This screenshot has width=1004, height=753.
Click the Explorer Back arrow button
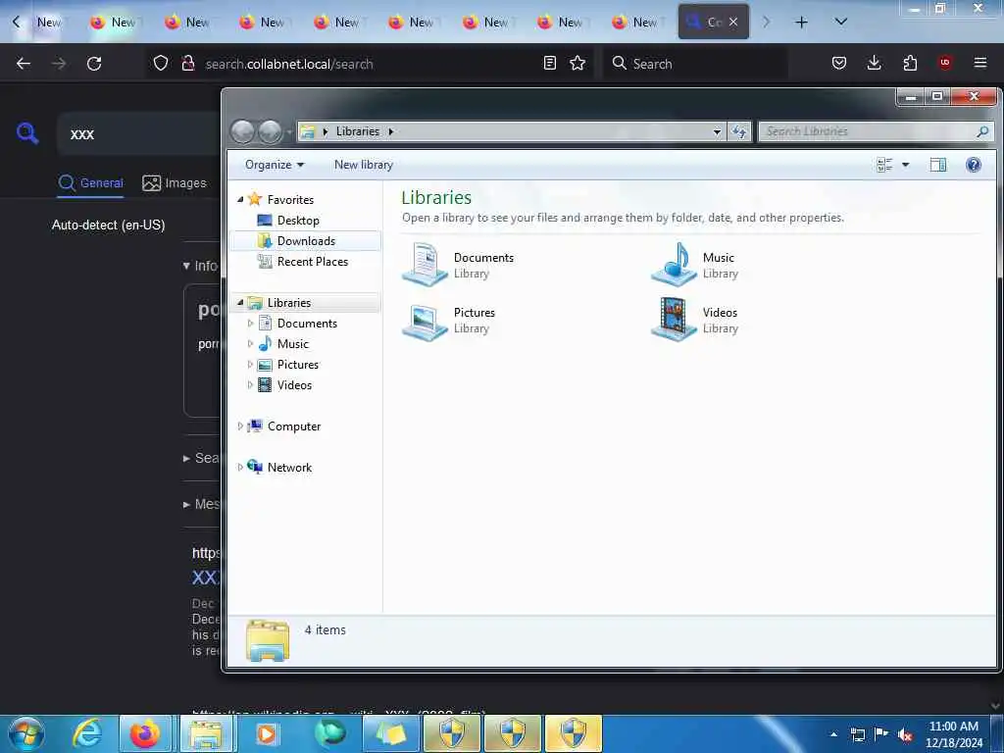tap(243, 132)
